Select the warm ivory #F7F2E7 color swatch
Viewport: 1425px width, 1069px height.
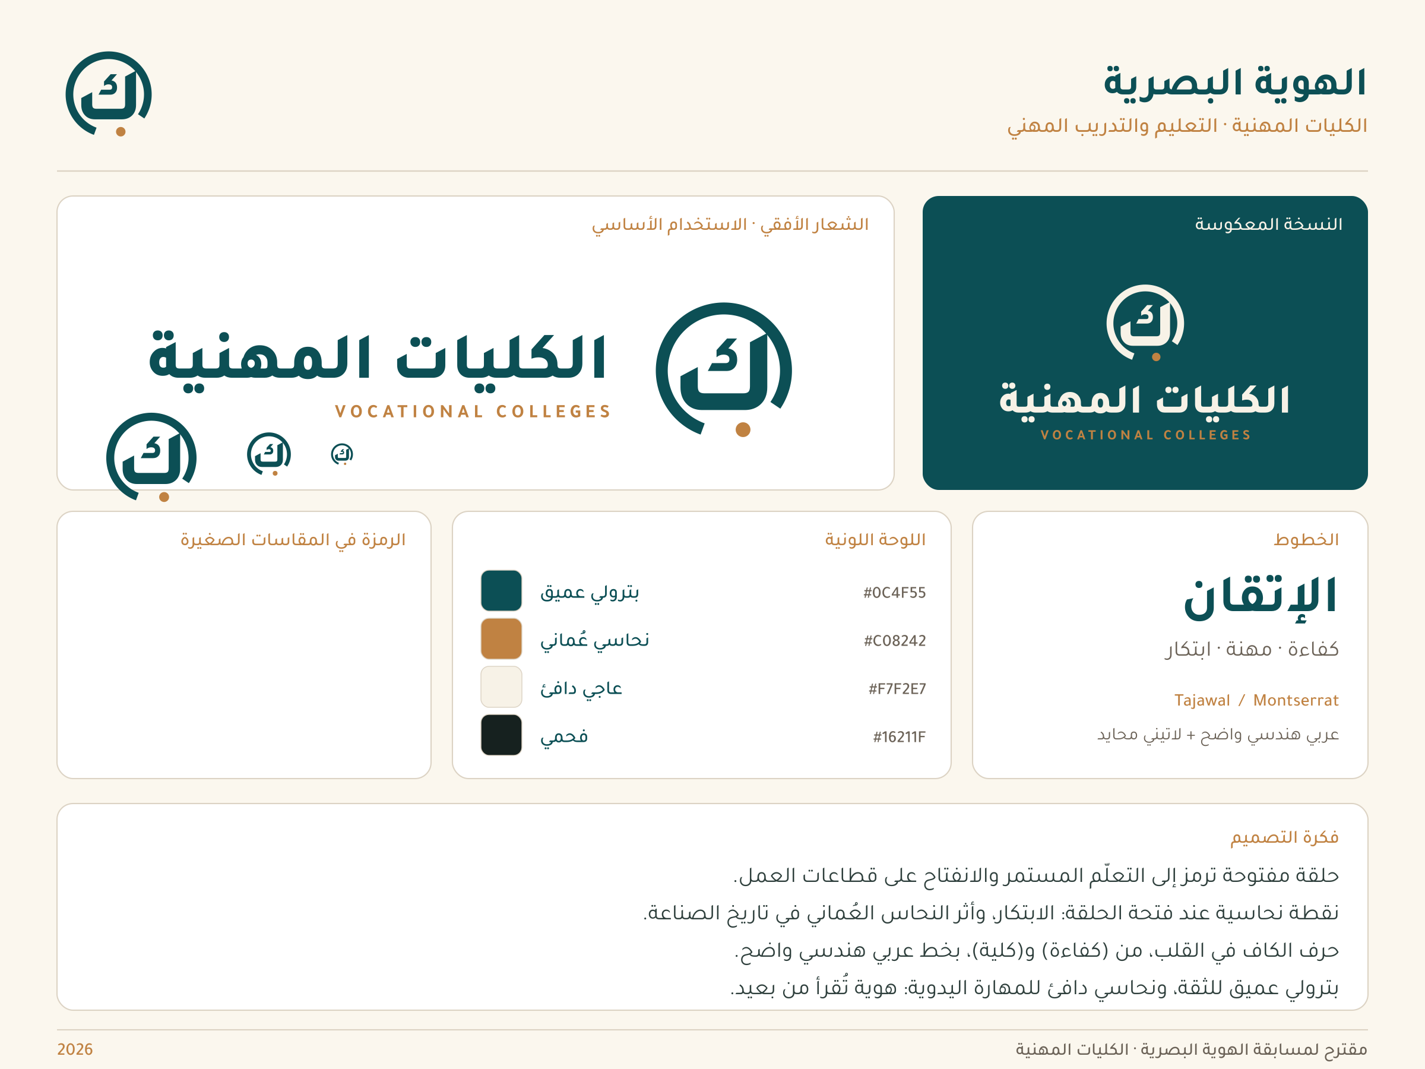(x=501, y=687)
